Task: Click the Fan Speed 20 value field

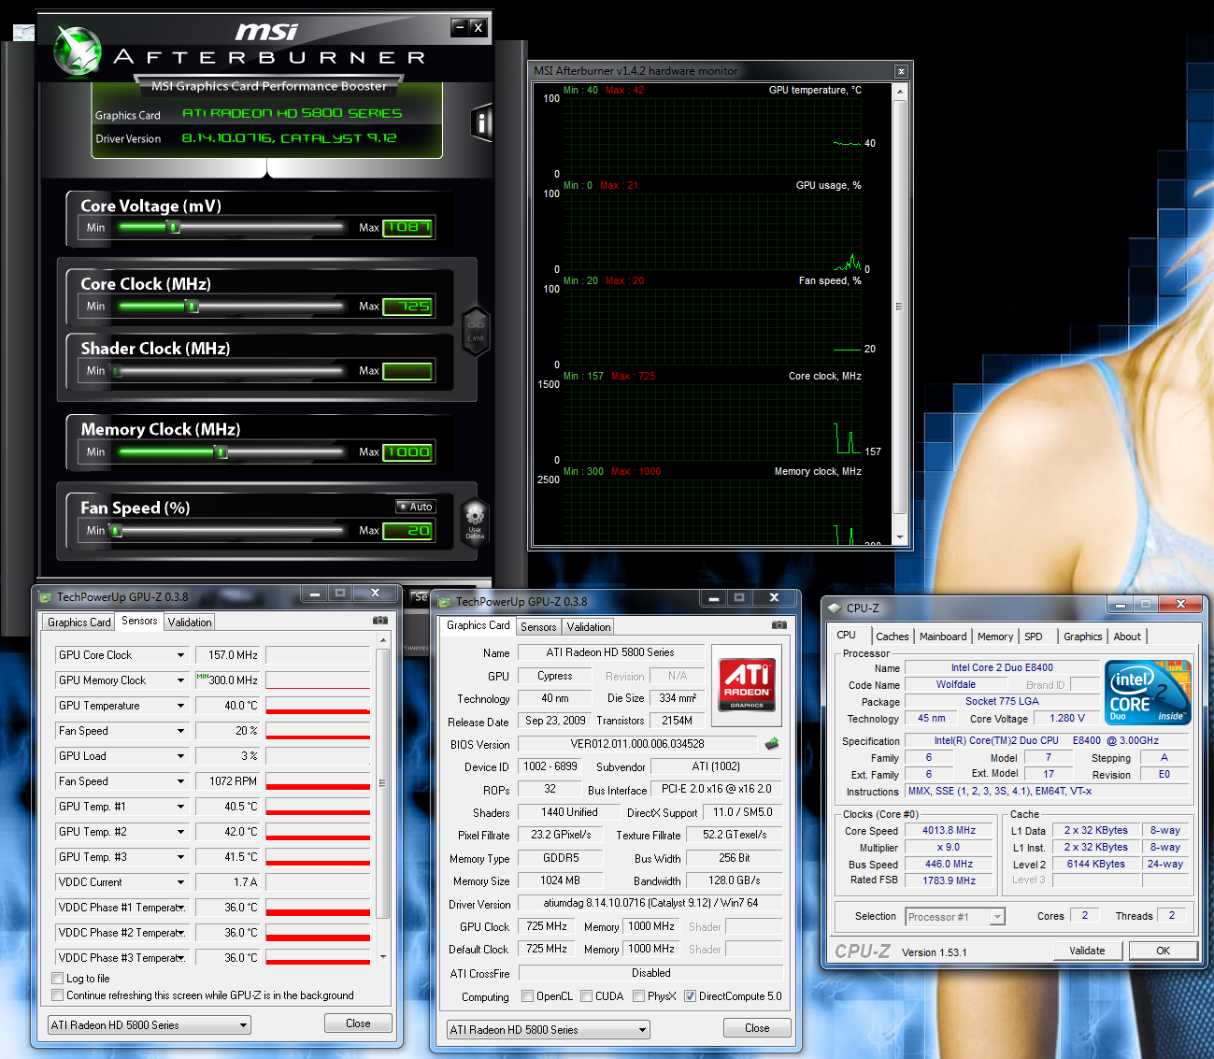Action: [x=407, y=530]
